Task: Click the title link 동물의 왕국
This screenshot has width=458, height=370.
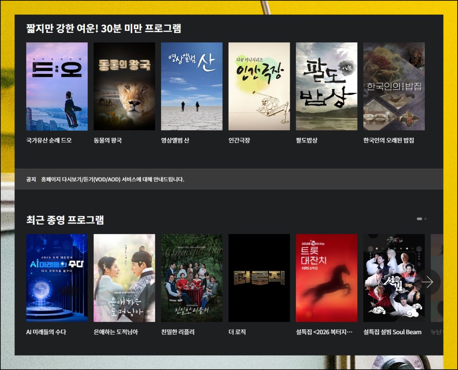Action: coord(108,140)
